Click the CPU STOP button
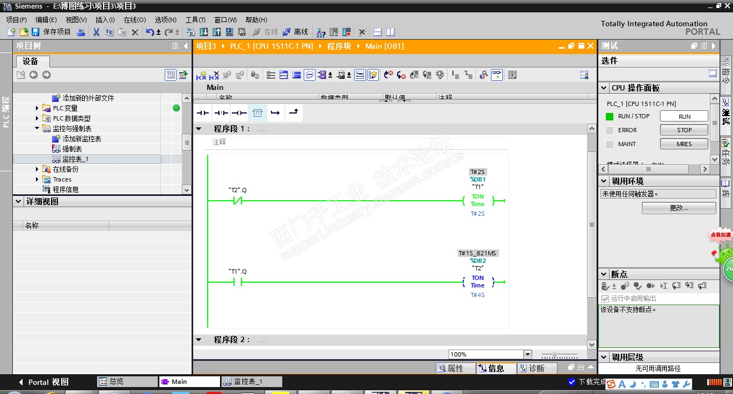Viewport: 733px width, 394px height. [x=684, y=130]
